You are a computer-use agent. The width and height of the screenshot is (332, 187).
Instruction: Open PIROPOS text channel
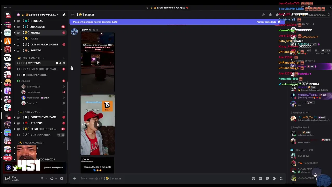click(x=41, y=123)
